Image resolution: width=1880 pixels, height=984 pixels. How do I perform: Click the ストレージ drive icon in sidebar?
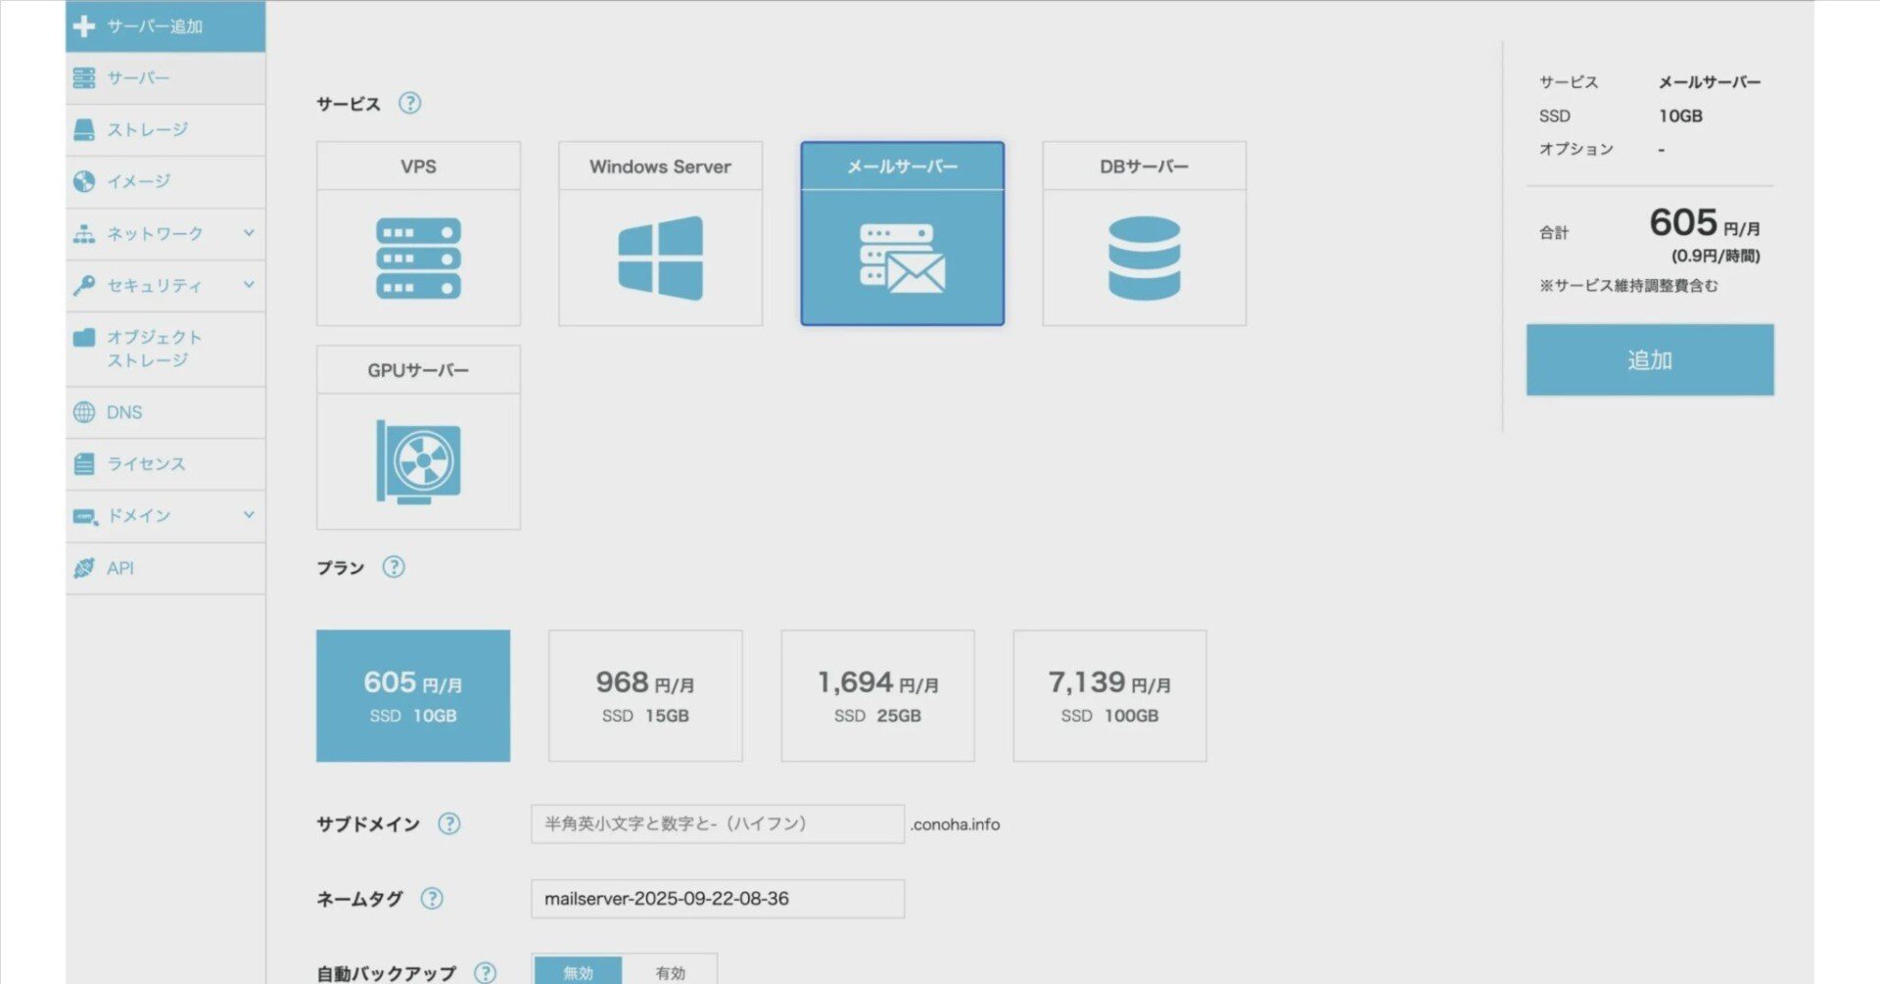tap(84, 129)
